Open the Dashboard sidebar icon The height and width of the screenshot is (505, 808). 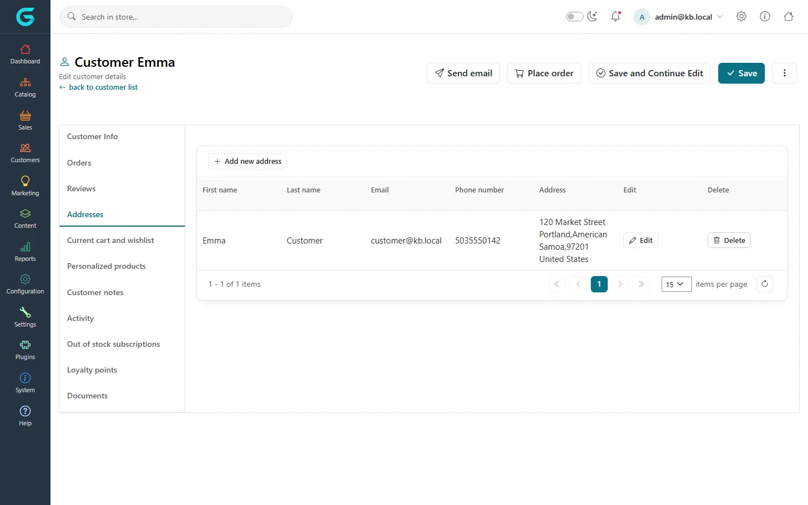(x=25, y=49)
